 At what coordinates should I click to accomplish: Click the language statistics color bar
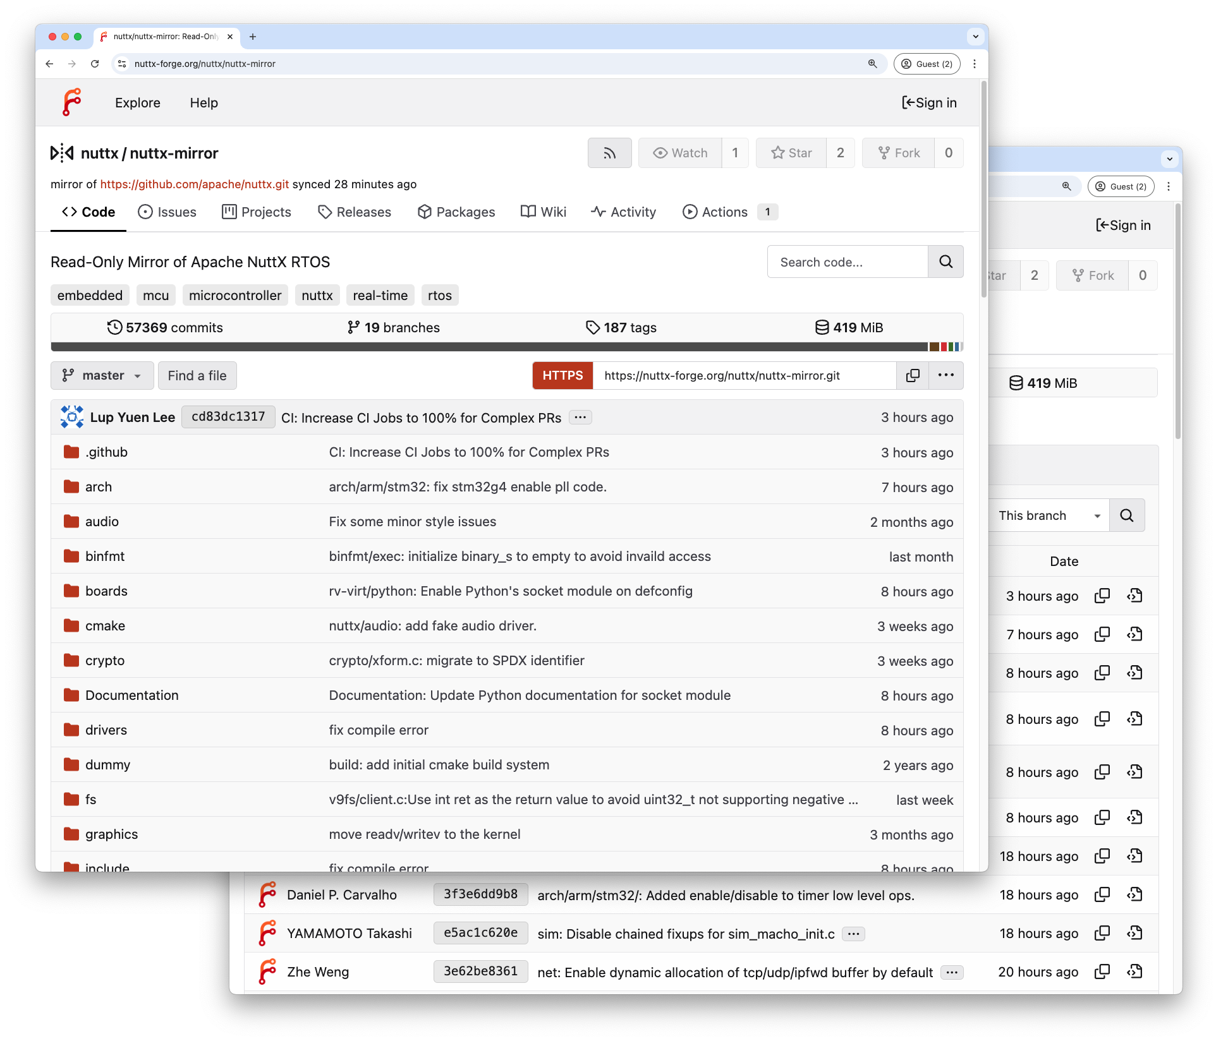click(507, 347)
